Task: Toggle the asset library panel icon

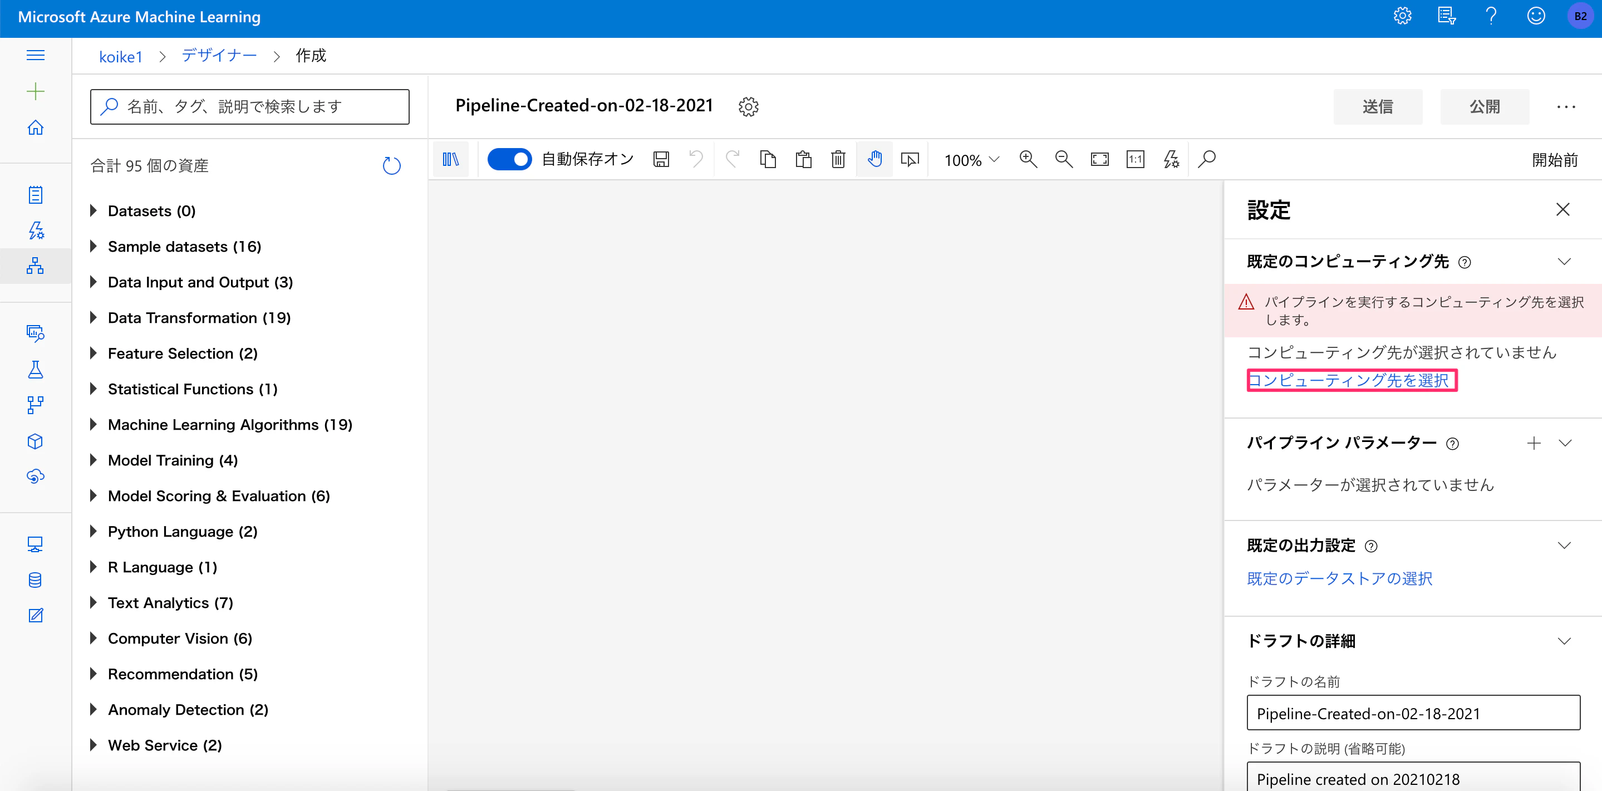Action: coord(451,159)
